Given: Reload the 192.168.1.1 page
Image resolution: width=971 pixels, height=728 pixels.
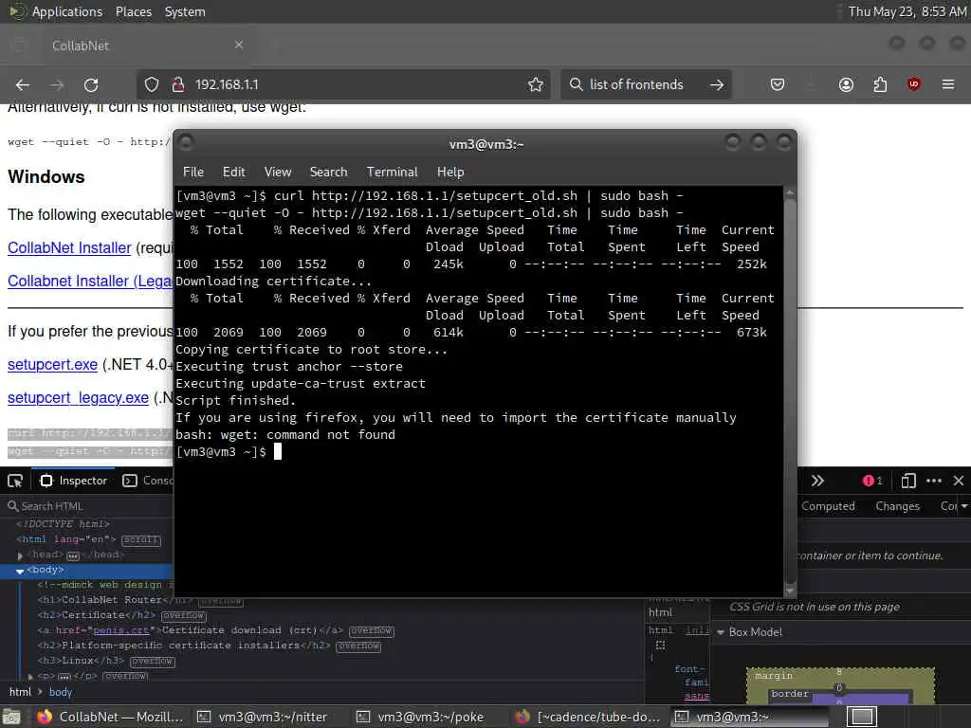Looking at the screenshot, I should pyautogui.click(x=91, y=84).
